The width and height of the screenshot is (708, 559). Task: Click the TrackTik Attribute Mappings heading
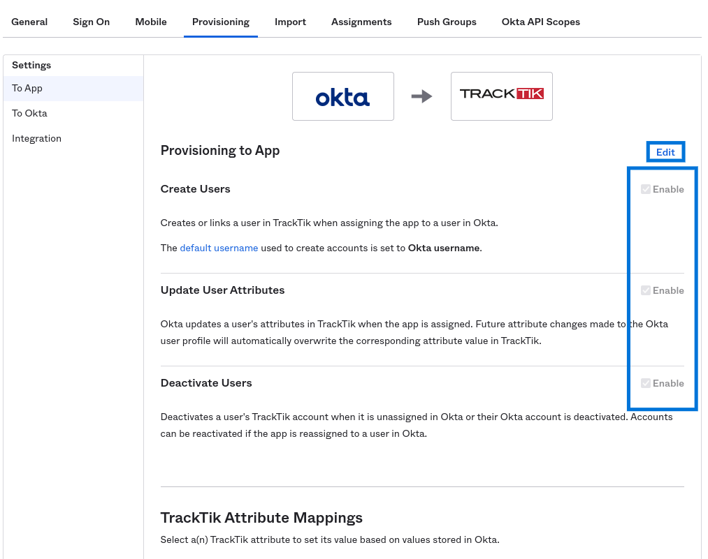point(261,518)
